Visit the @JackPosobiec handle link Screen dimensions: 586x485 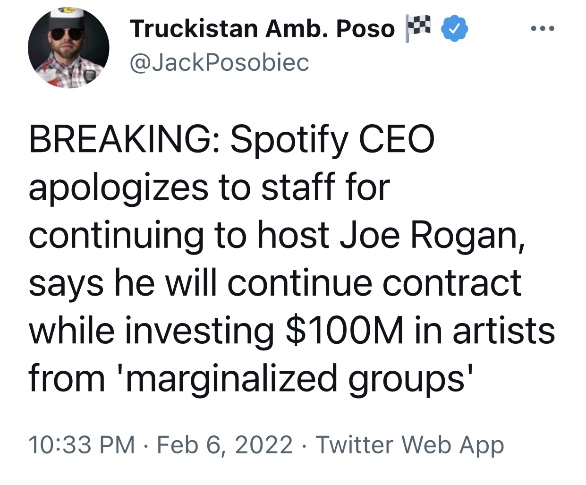click(x=219, y=63)
